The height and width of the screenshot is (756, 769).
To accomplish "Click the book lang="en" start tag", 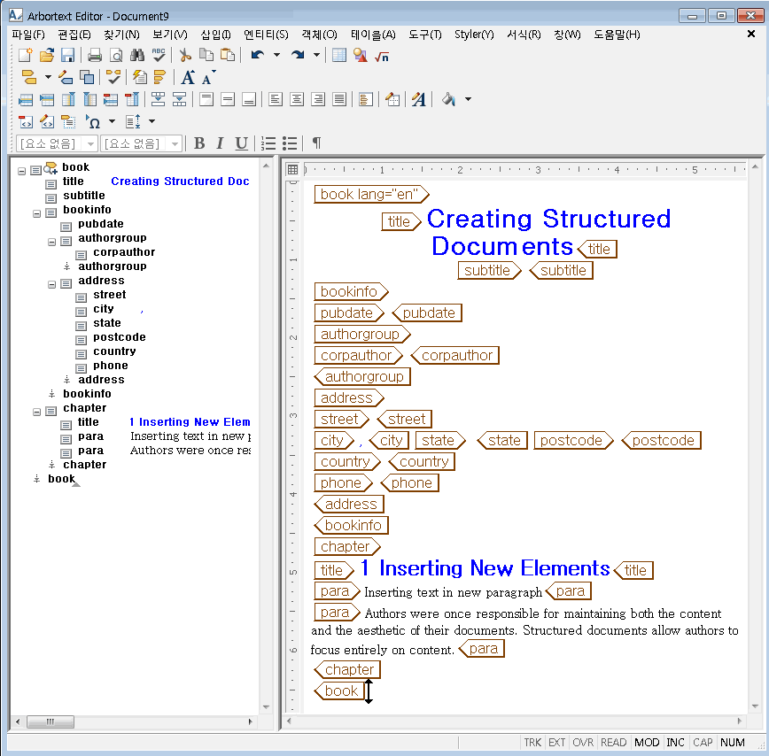I will pyautogui.click(x=371, y=194).
